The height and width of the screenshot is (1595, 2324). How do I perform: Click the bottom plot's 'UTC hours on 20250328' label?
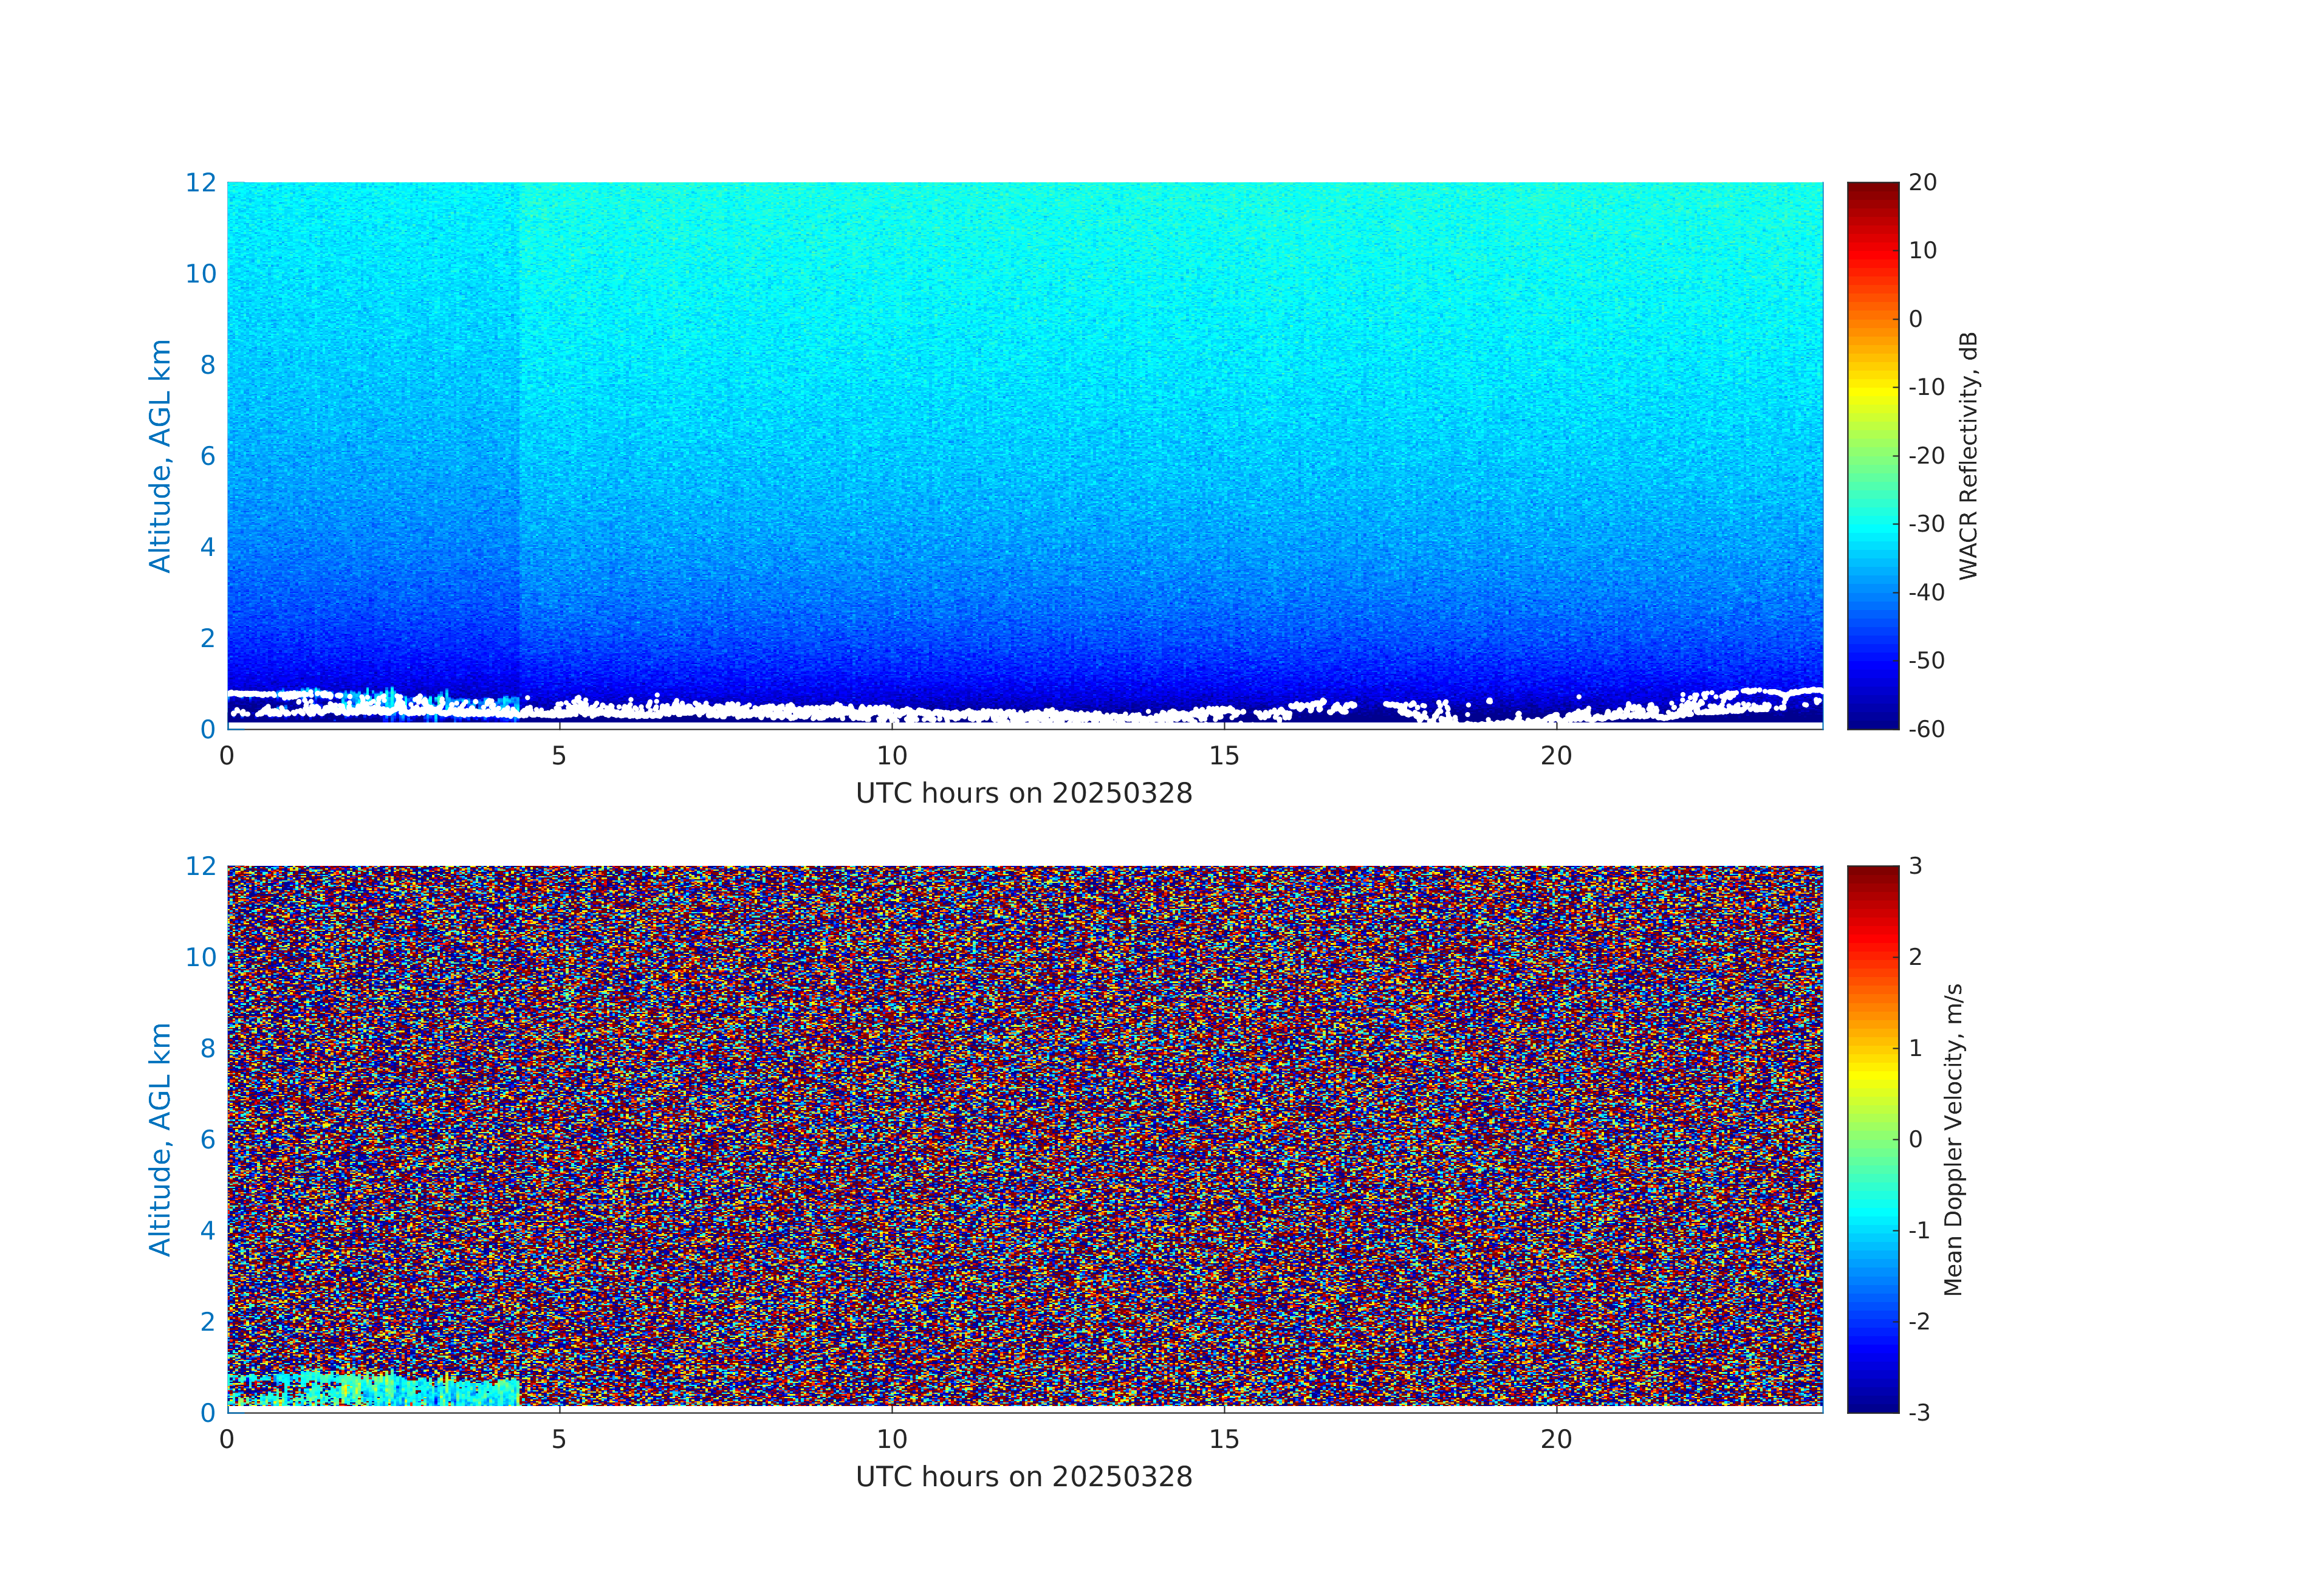pos(1024,1477)
